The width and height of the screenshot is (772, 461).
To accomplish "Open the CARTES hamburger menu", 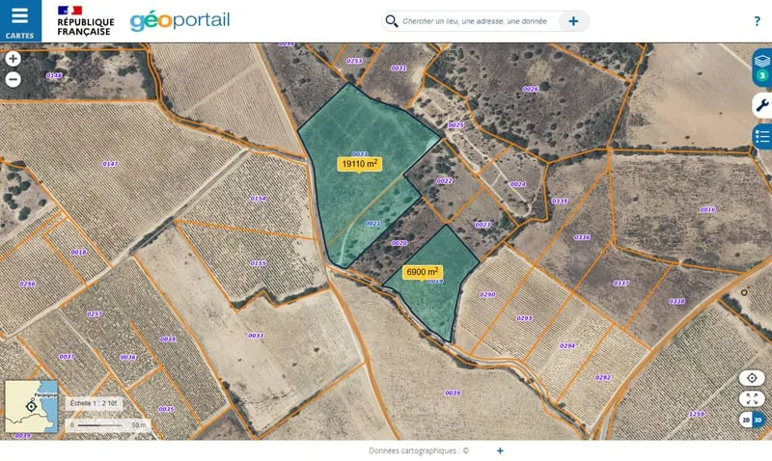I will (x=20, y=20).
